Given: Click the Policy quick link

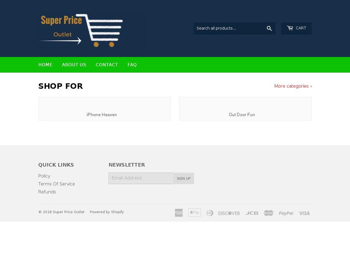Looking at the screenshot, I should point(44,176).
